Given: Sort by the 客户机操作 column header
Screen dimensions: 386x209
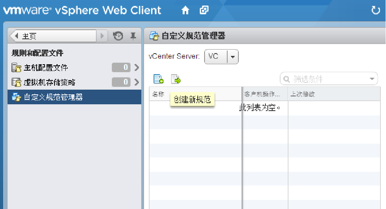Looking at the screenshot, I should click(265, 94).
